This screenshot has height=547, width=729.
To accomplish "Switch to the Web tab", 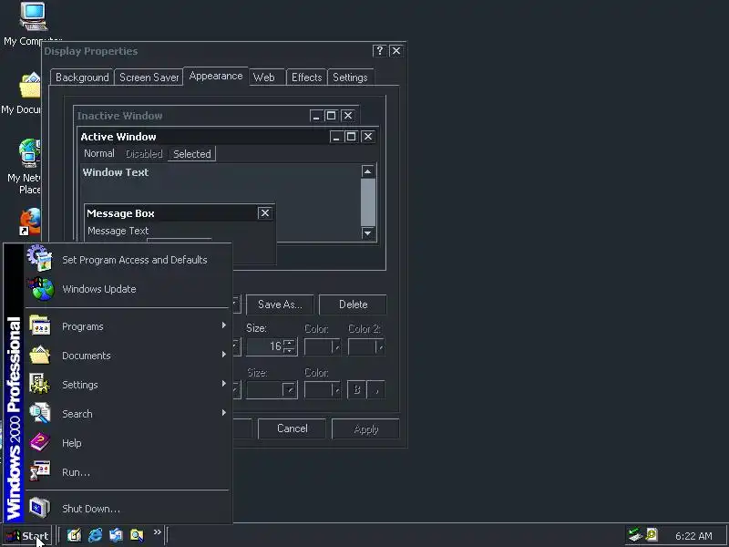I will click(263, 77).
